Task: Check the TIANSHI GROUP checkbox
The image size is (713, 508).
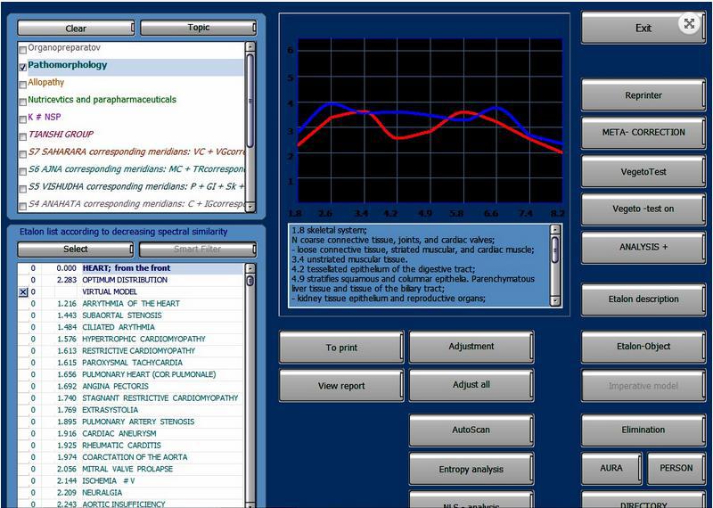Action: (22, 135)
